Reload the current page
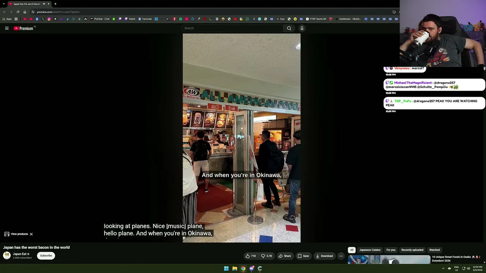The image size is (486, 273). click(18, 12)
